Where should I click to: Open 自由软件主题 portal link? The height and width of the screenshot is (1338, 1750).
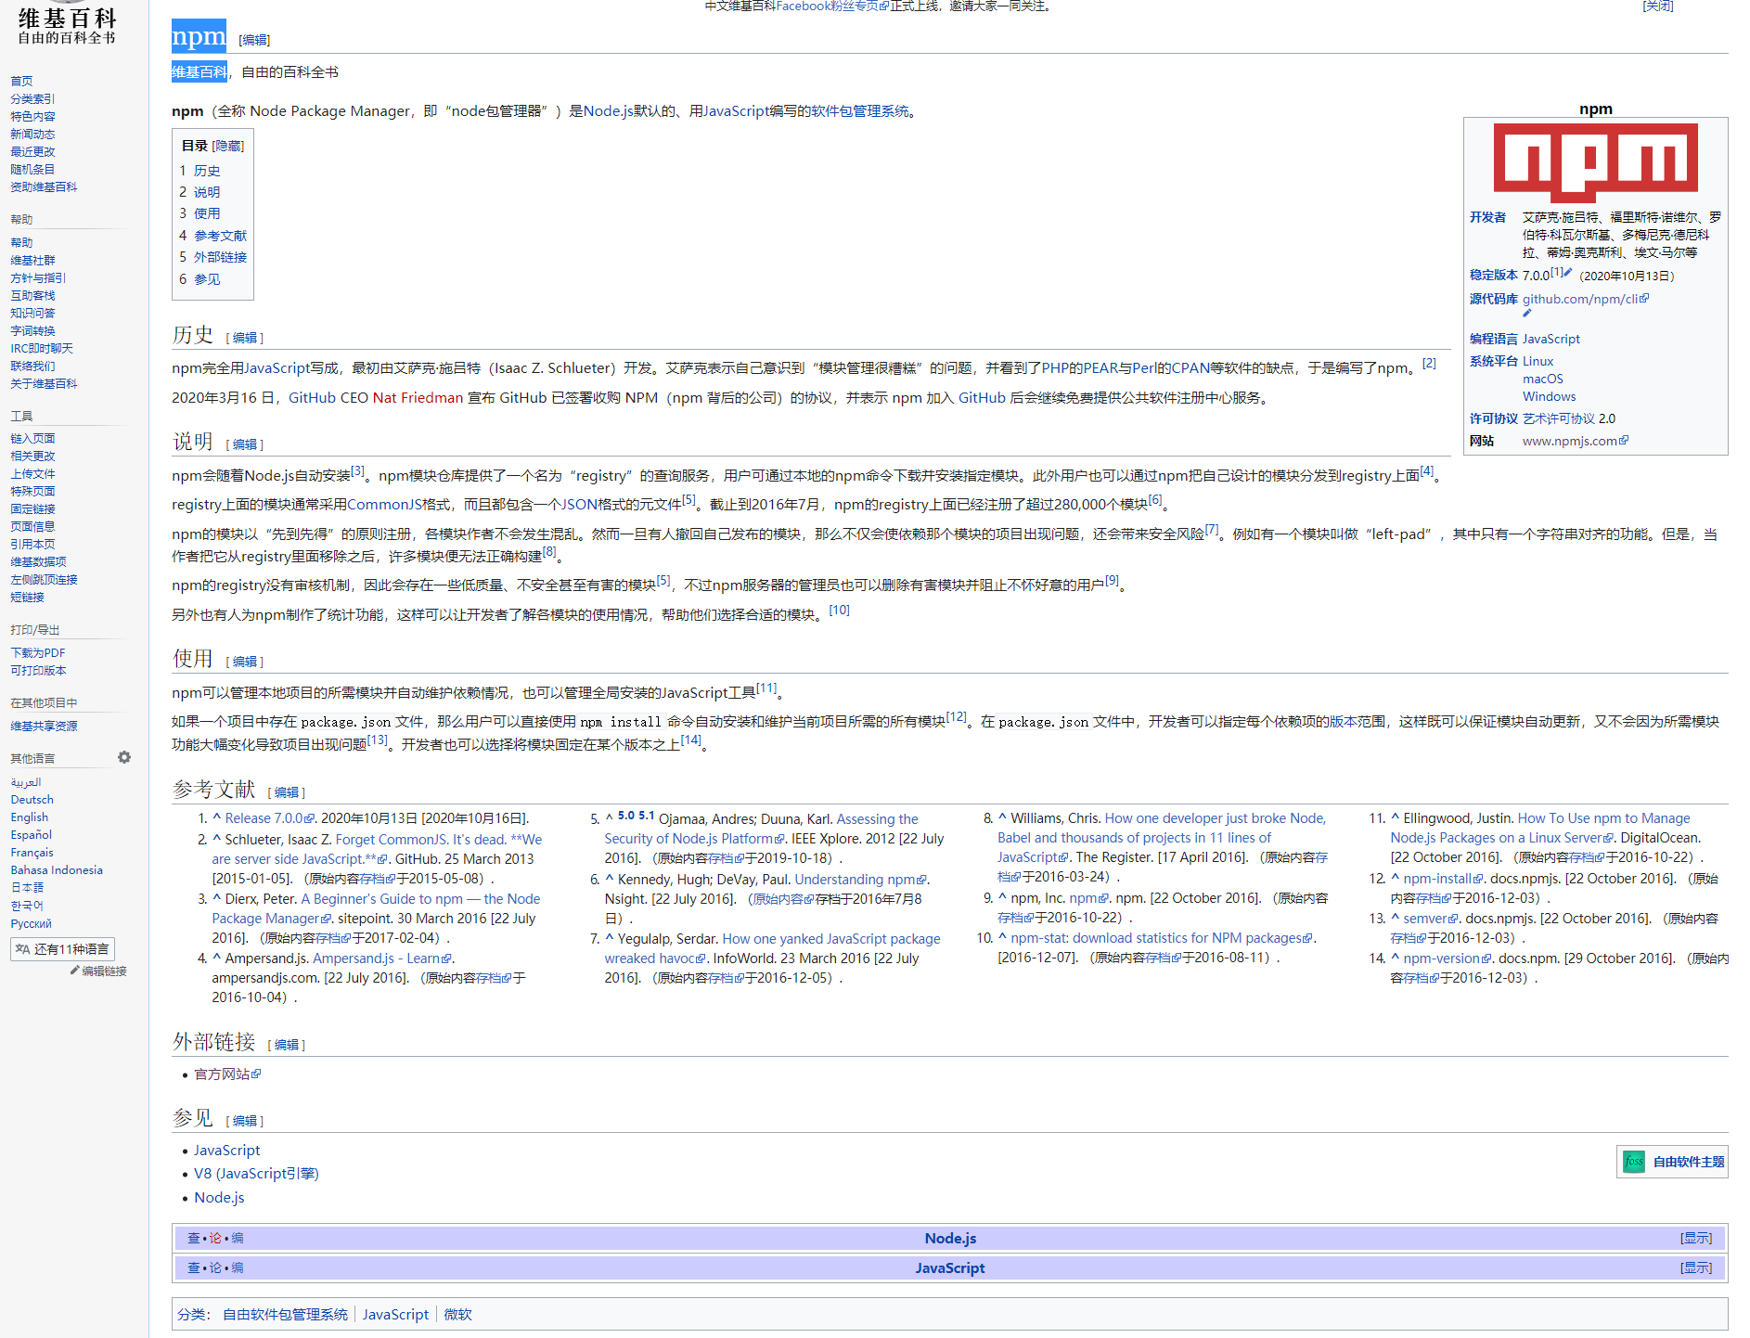click(1689, 1162)
